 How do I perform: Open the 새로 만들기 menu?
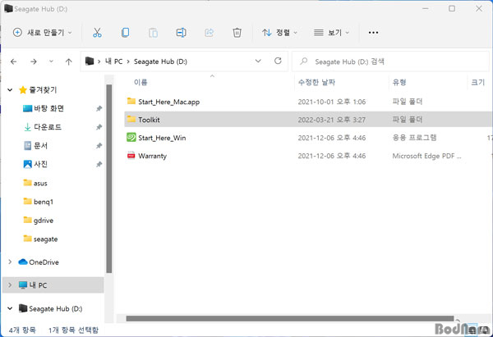click(x=43, y=32)
